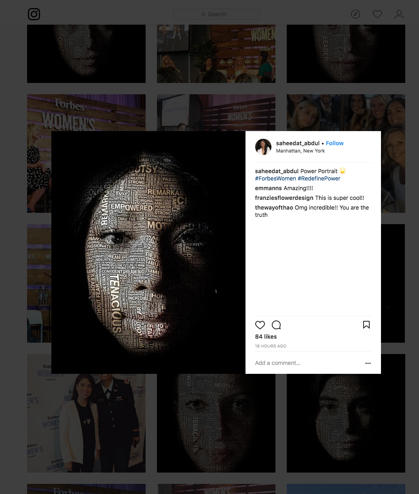
Task: Follow the saheedat_abdul account
Action: point(334,143)
